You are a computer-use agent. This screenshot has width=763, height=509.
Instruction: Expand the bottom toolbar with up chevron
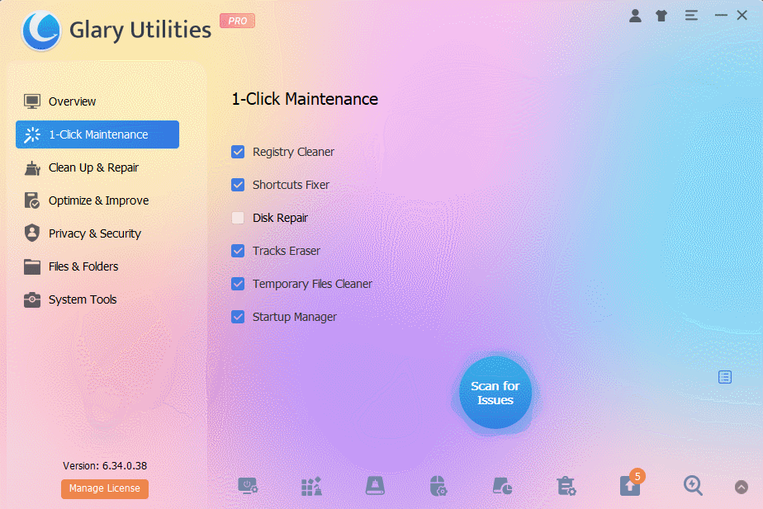pos(741,487)
